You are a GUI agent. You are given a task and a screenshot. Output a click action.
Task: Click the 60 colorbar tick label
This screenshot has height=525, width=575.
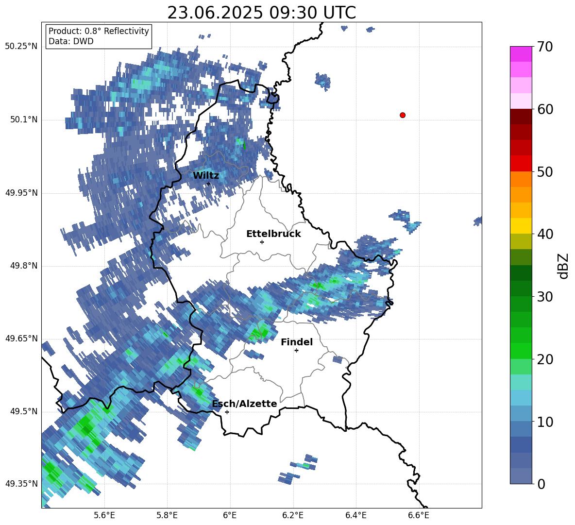[x=545, y=109]
